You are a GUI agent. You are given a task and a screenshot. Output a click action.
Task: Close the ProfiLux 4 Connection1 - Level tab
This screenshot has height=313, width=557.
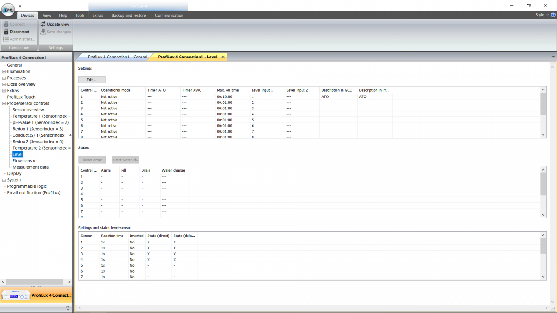(223, 57)
